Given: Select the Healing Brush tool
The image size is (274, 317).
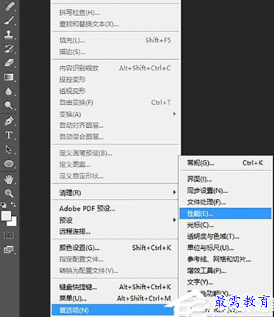Looking at the screenshot, I should point(9,6).
